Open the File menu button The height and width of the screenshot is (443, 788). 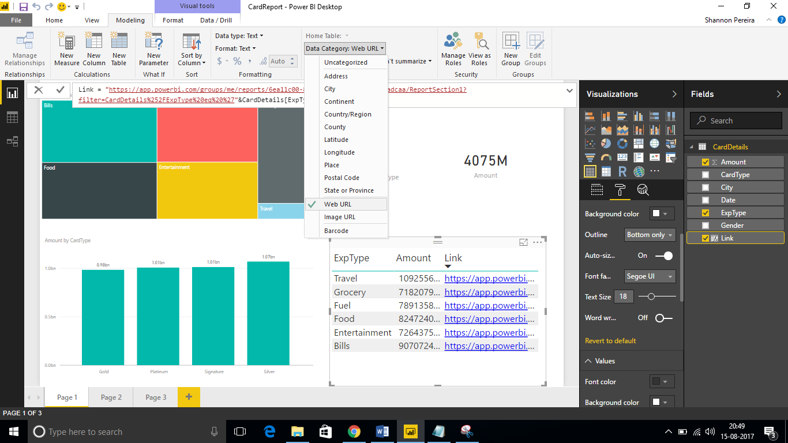click(x=16, y=20)
